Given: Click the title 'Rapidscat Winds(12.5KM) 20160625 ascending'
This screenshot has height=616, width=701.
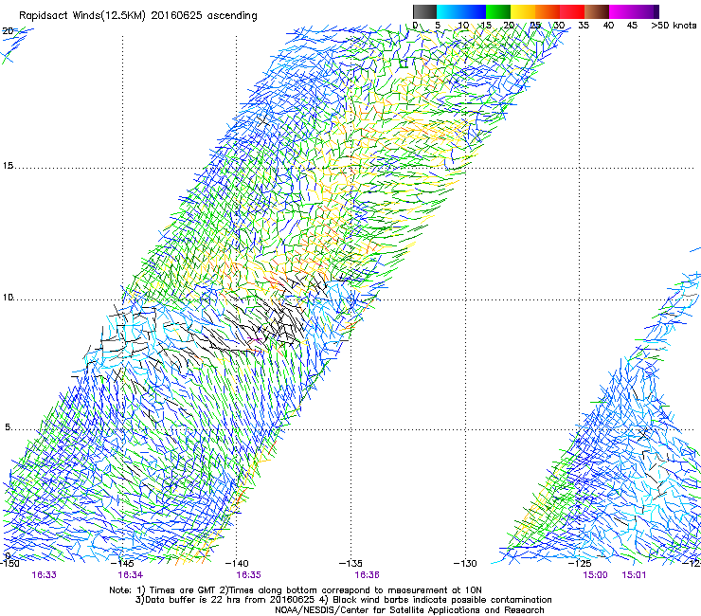Looking at the screenshot, I should click(x=138, y=16).
